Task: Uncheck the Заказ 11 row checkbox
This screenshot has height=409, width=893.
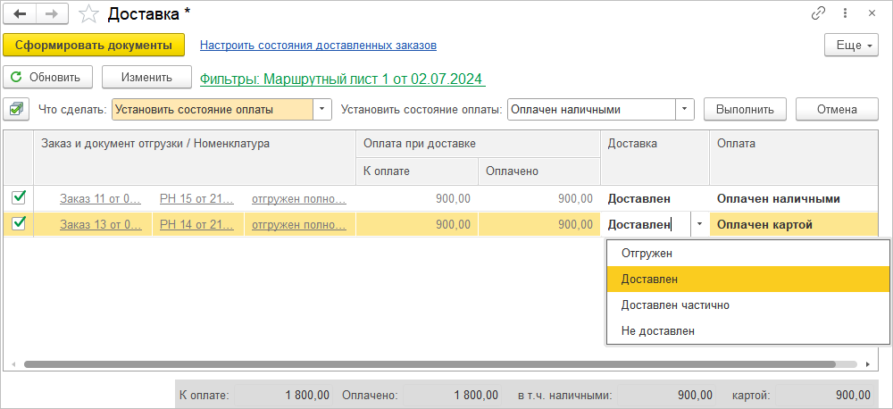Action: coord(19,197)
